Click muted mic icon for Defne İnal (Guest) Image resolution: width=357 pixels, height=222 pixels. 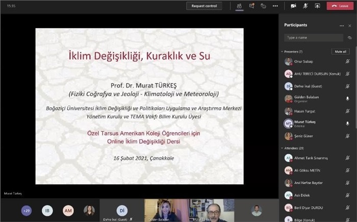click(347, 87)
